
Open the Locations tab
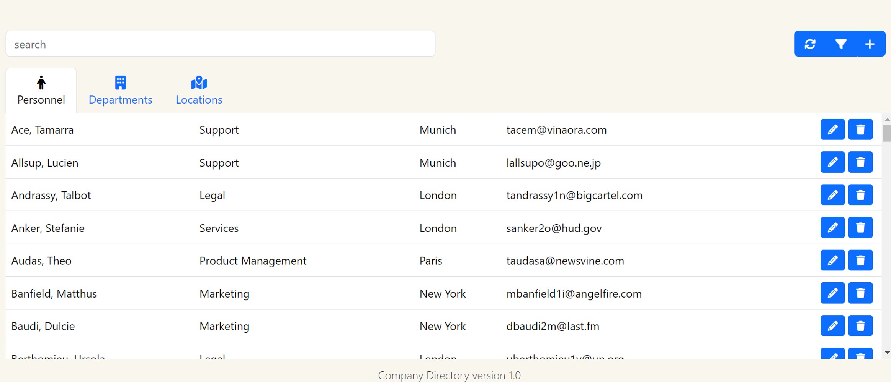point(199,91)
